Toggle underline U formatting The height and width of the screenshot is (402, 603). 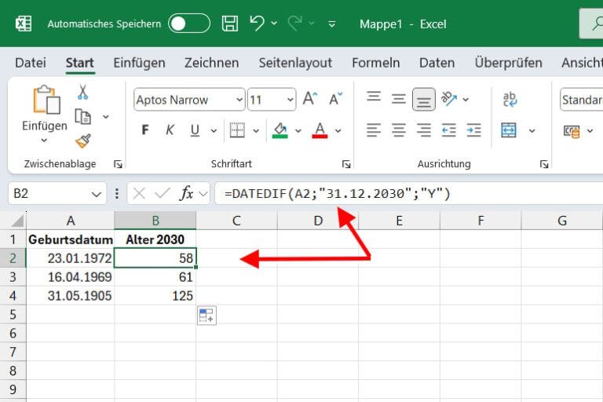coord(195,130)
